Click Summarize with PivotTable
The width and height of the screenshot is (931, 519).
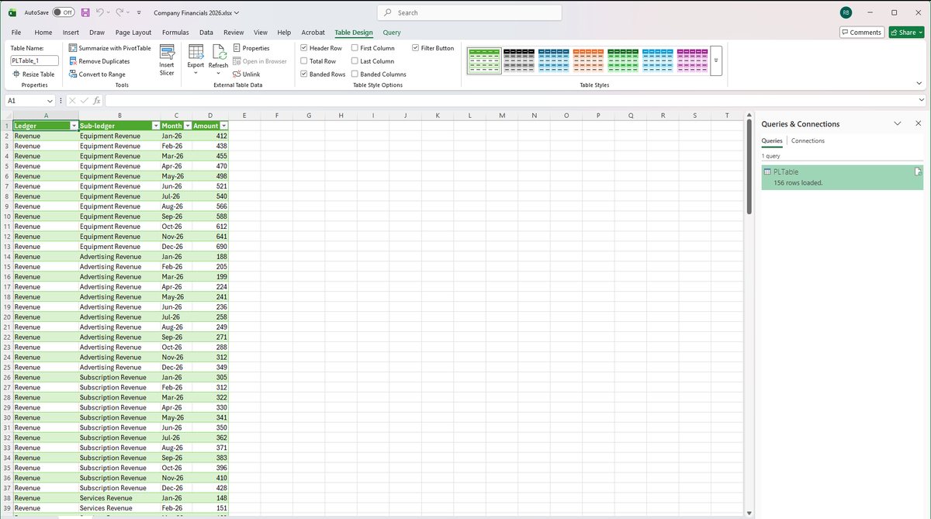coord(109,48)
